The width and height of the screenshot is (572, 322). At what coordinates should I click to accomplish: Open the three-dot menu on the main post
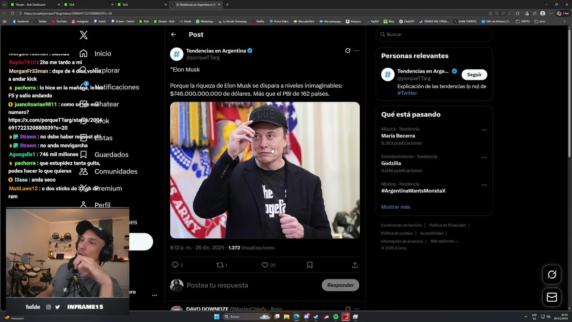357,51
